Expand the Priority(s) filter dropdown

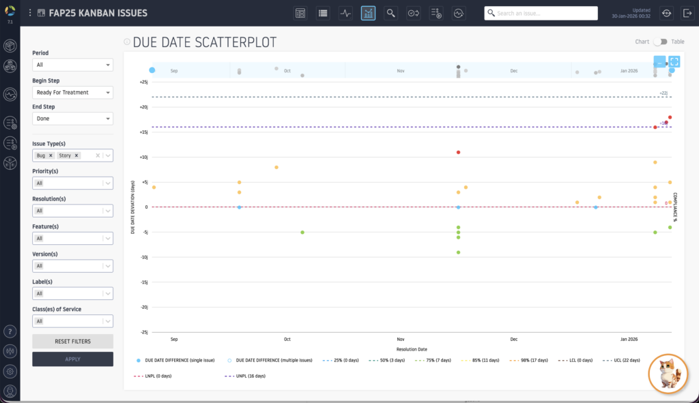[72, 183]
